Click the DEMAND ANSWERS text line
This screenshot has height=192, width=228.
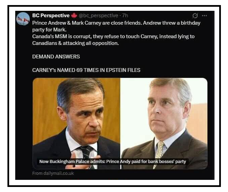pyautogui.click(x=56, y=57)
